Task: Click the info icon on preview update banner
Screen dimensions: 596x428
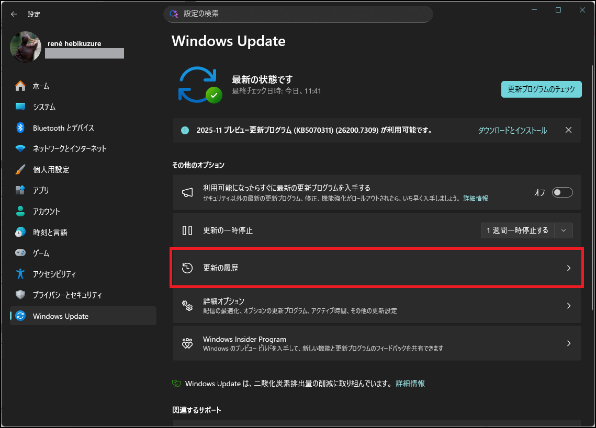Action: (185, 130)
